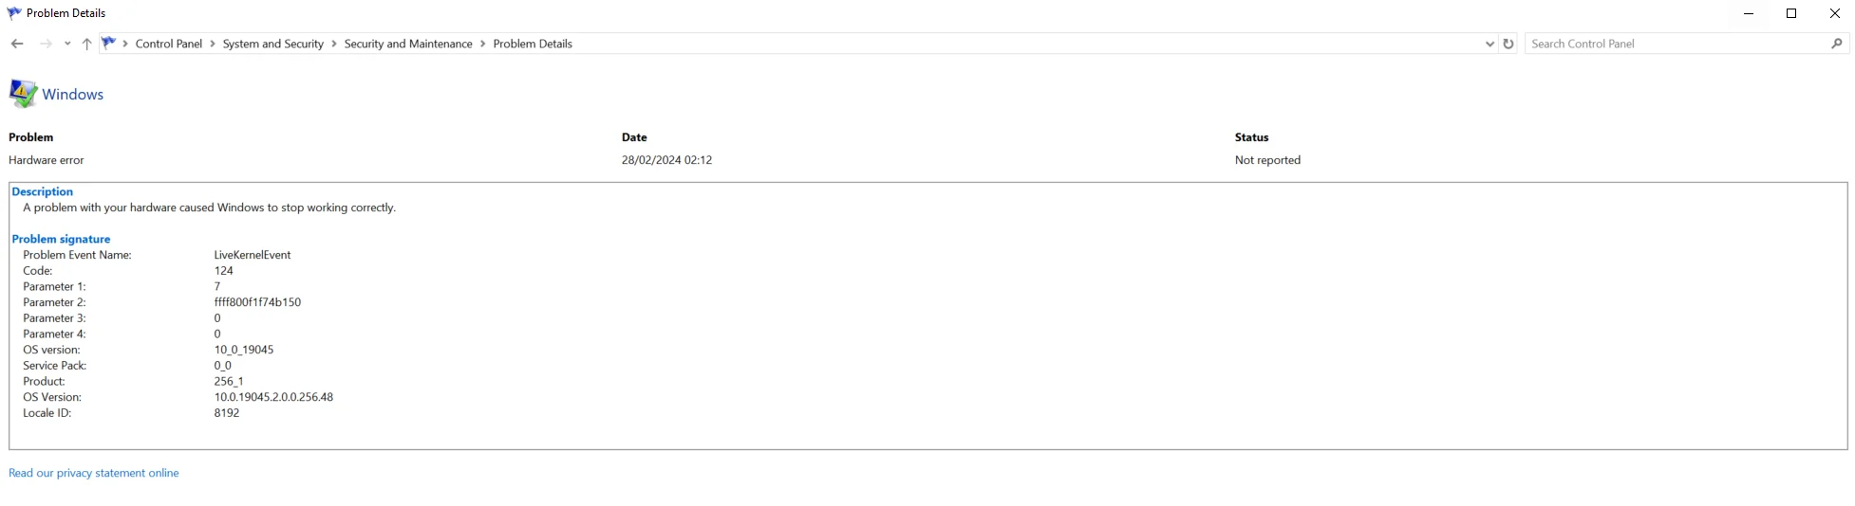1855x506 pixels.
Task: Expand chevron after Control Panel breadcrumb
Action: point(213,44)
